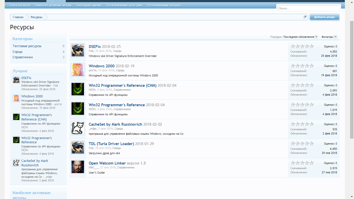Click green cat avatar for Win32 Reference (CHM)
The image size is (354, 199).
(78, 89)
